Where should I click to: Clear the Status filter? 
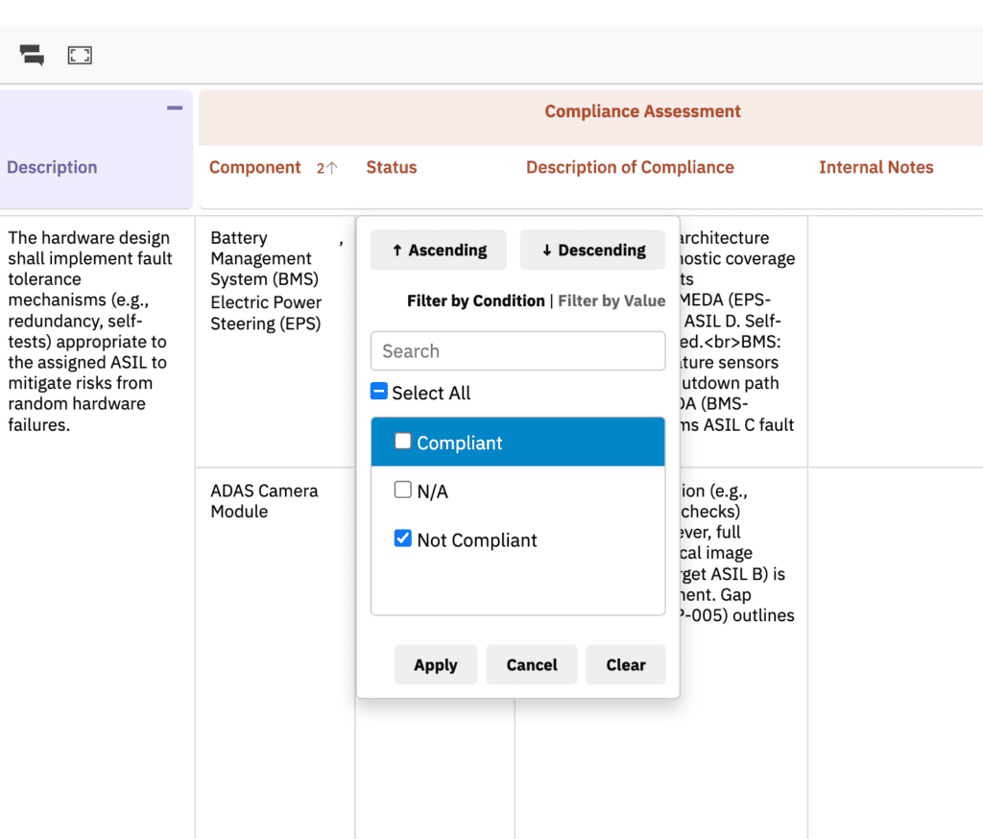tap(626, 664)
